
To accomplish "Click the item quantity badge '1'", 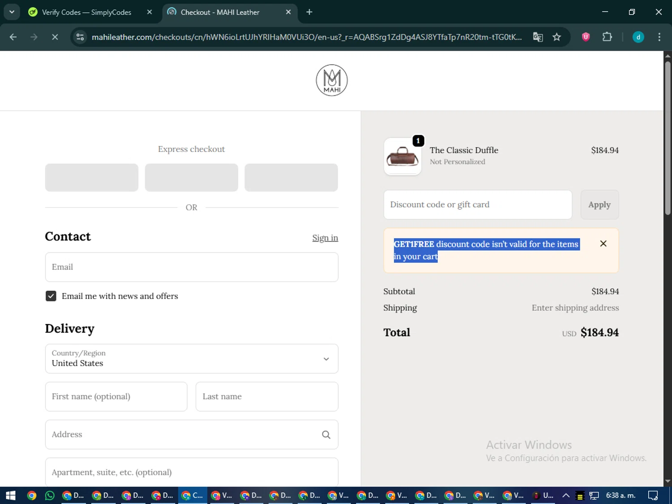I will (x=418, y=141).
